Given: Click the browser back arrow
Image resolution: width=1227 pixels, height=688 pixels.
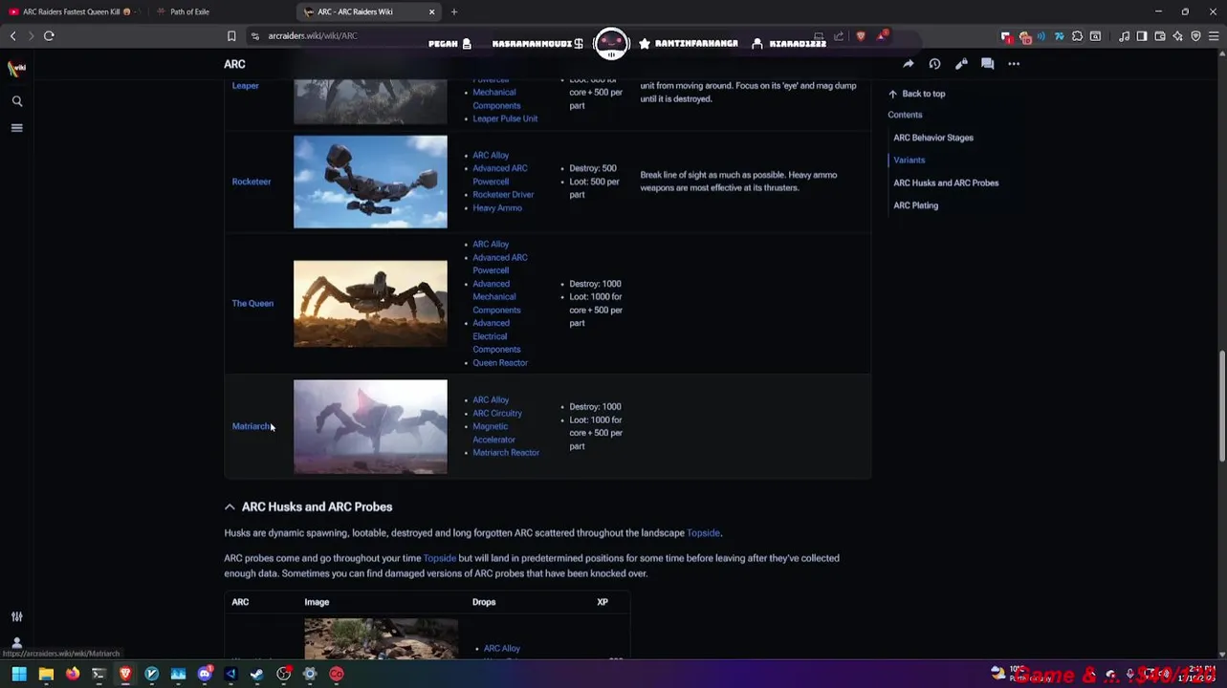Looking at the screenshot, I should tap(12, 35).
